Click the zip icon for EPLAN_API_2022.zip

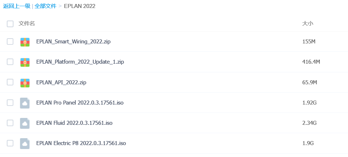point(25,82)
